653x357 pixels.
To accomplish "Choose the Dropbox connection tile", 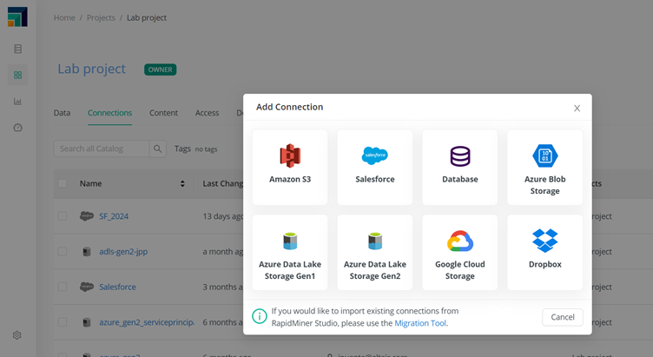I will [x=544, y=253].
